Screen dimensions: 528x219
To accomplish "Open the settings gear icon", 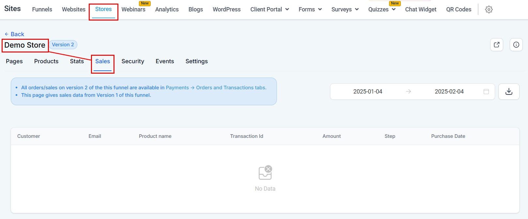I will pos(489,9).
